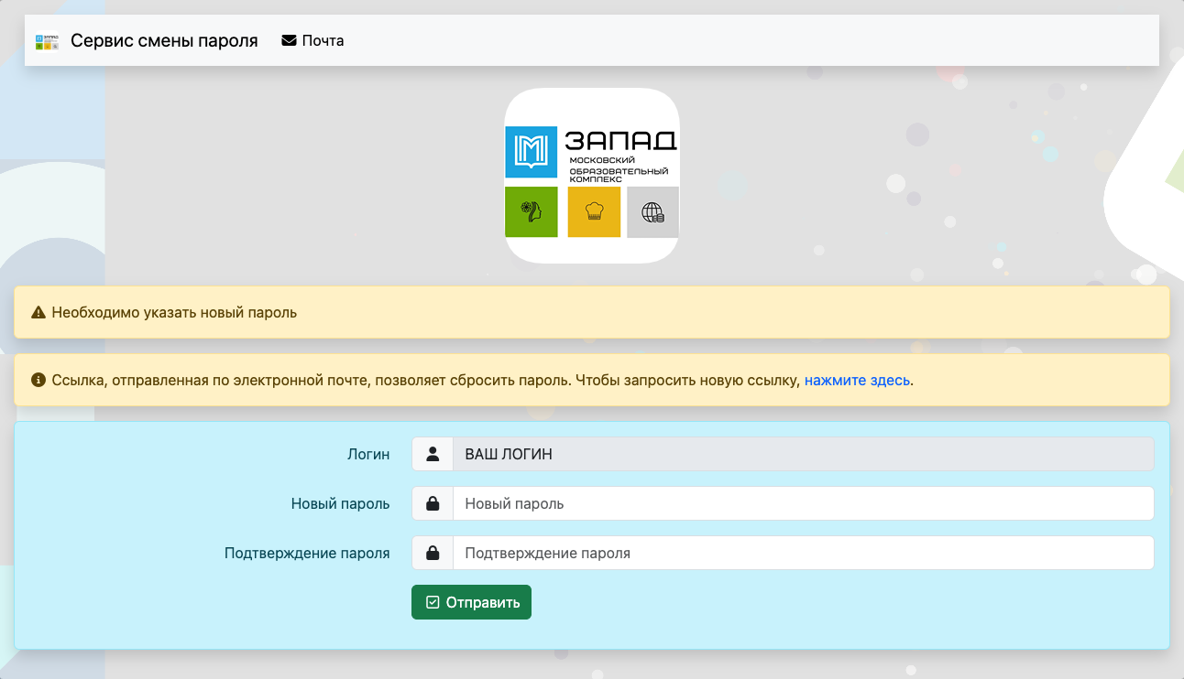Click the small ЗАПАД logo in navbar
Image resolution: width=1184 pixels, height=679 pixels.
point(47,41)
